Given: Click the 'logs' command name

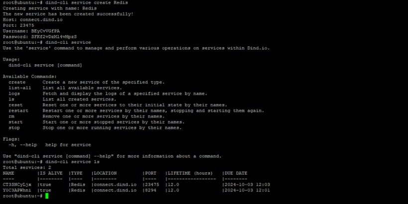Looking at the screenshot, I should (14, 94).
